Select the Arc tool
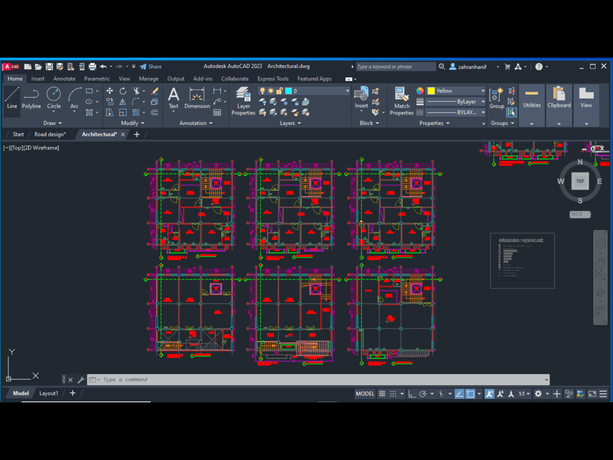613x460 pixels. [74, 98]
